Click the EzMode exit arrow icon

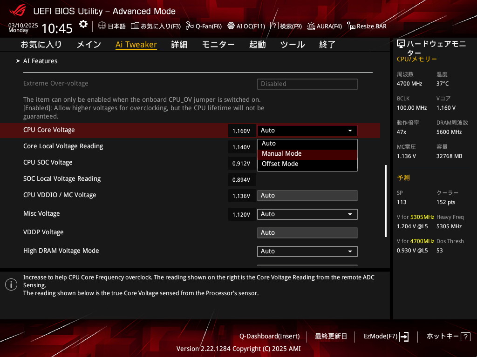[x=404, y=337]
